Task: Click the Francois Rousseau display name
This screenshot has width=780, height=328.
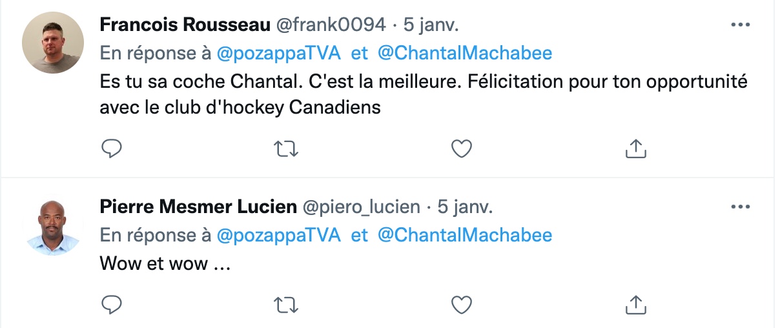Action: 184,25
